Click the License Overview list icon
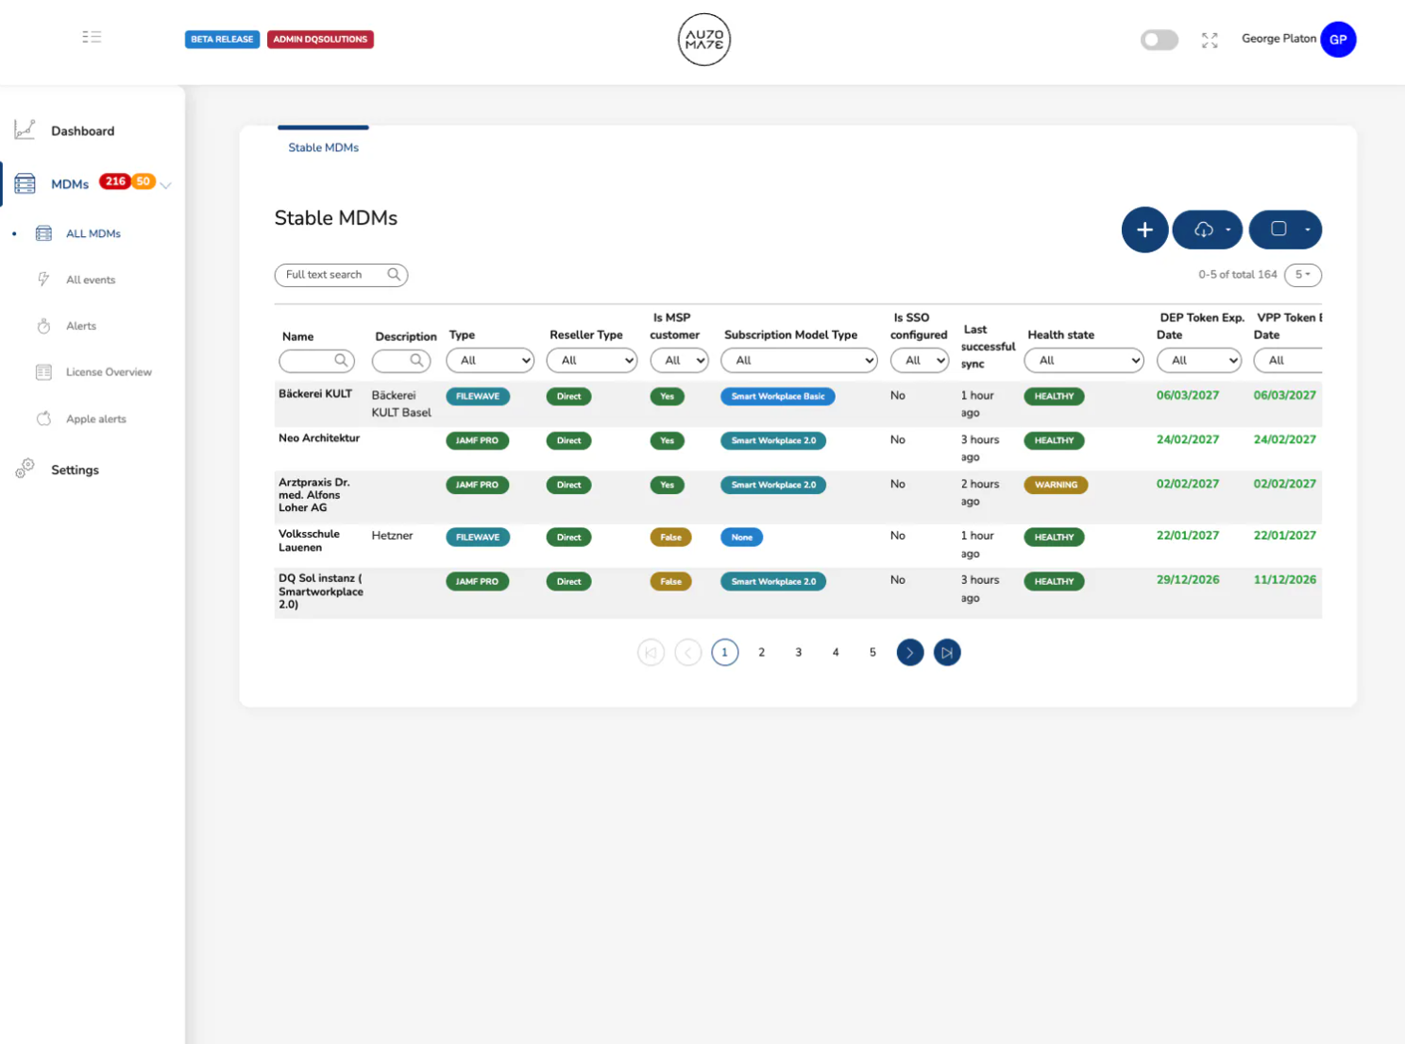This screenshot has height=1044, width=1405. tap(43, 372)
